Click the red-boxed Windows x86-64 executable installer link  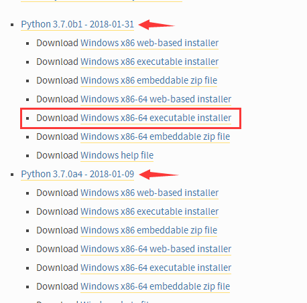pyautogui.click(x=156, y=118)
